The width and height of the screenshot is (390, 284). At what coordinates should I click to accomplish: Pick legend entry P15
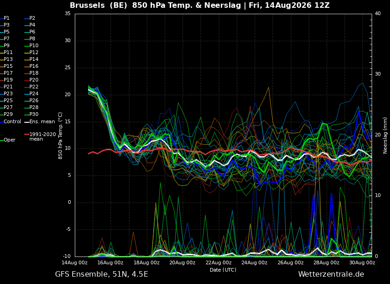pos(6,66)
